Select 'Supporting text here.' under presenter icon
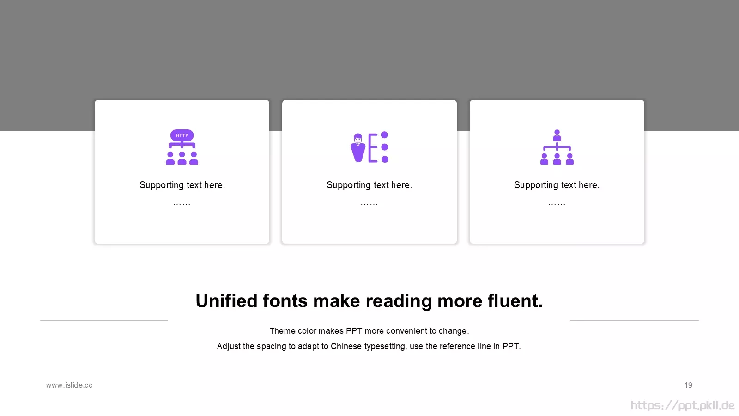The image size is (739, 416). [369, 185]
